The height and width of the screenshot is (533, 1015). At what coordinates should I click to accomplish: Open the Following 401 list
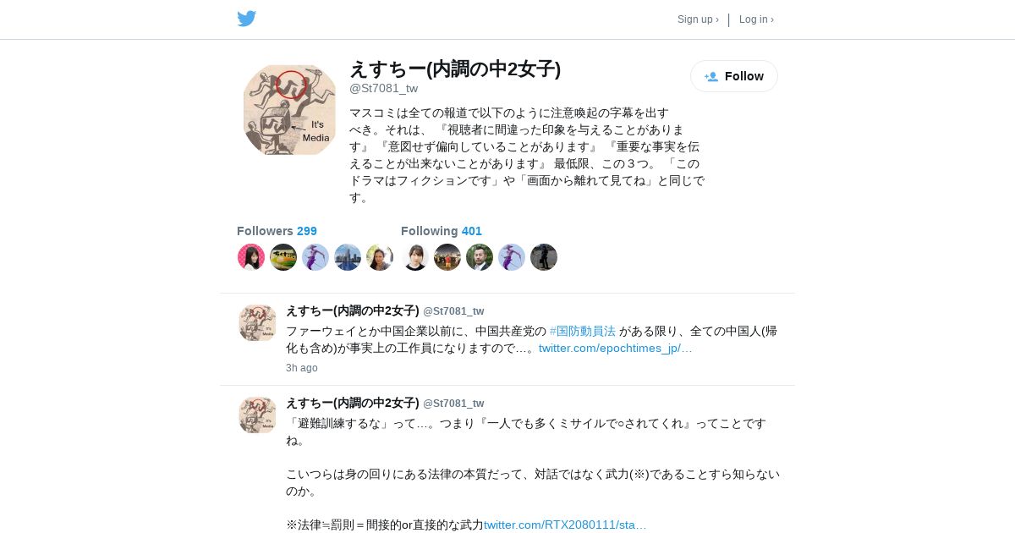[442, 231]
